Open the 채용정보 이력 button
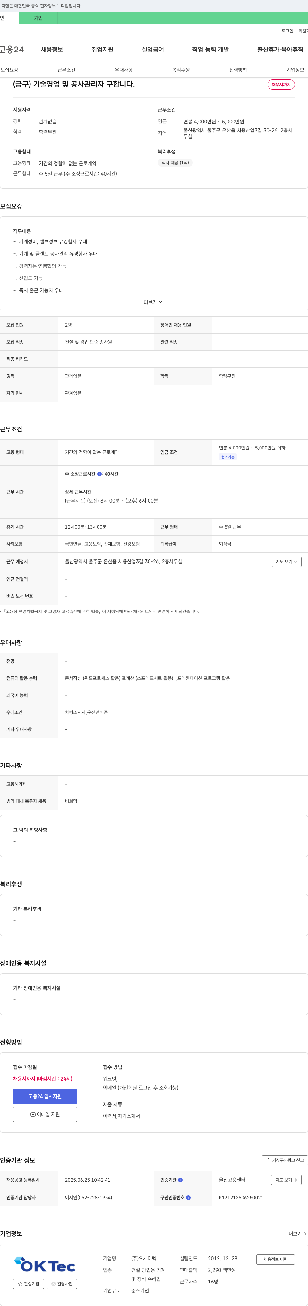 276,1259
